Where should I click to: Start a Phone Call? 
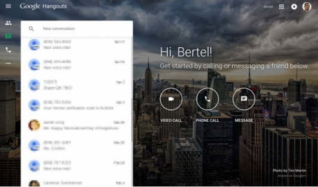pos(207,99)
